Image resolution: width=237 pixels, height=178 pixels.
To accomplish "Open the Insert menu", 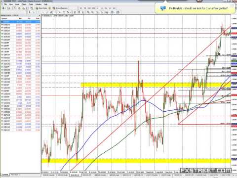I will [17, 4].
